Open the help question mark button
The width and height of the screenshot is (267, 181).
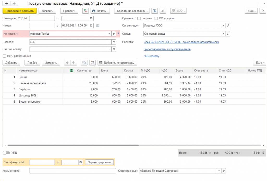coord(263,11)
